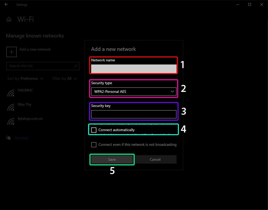The width and height of the screenshot is (268, 210).
Task: Click the Add a new network label
Action: (35, 49)
